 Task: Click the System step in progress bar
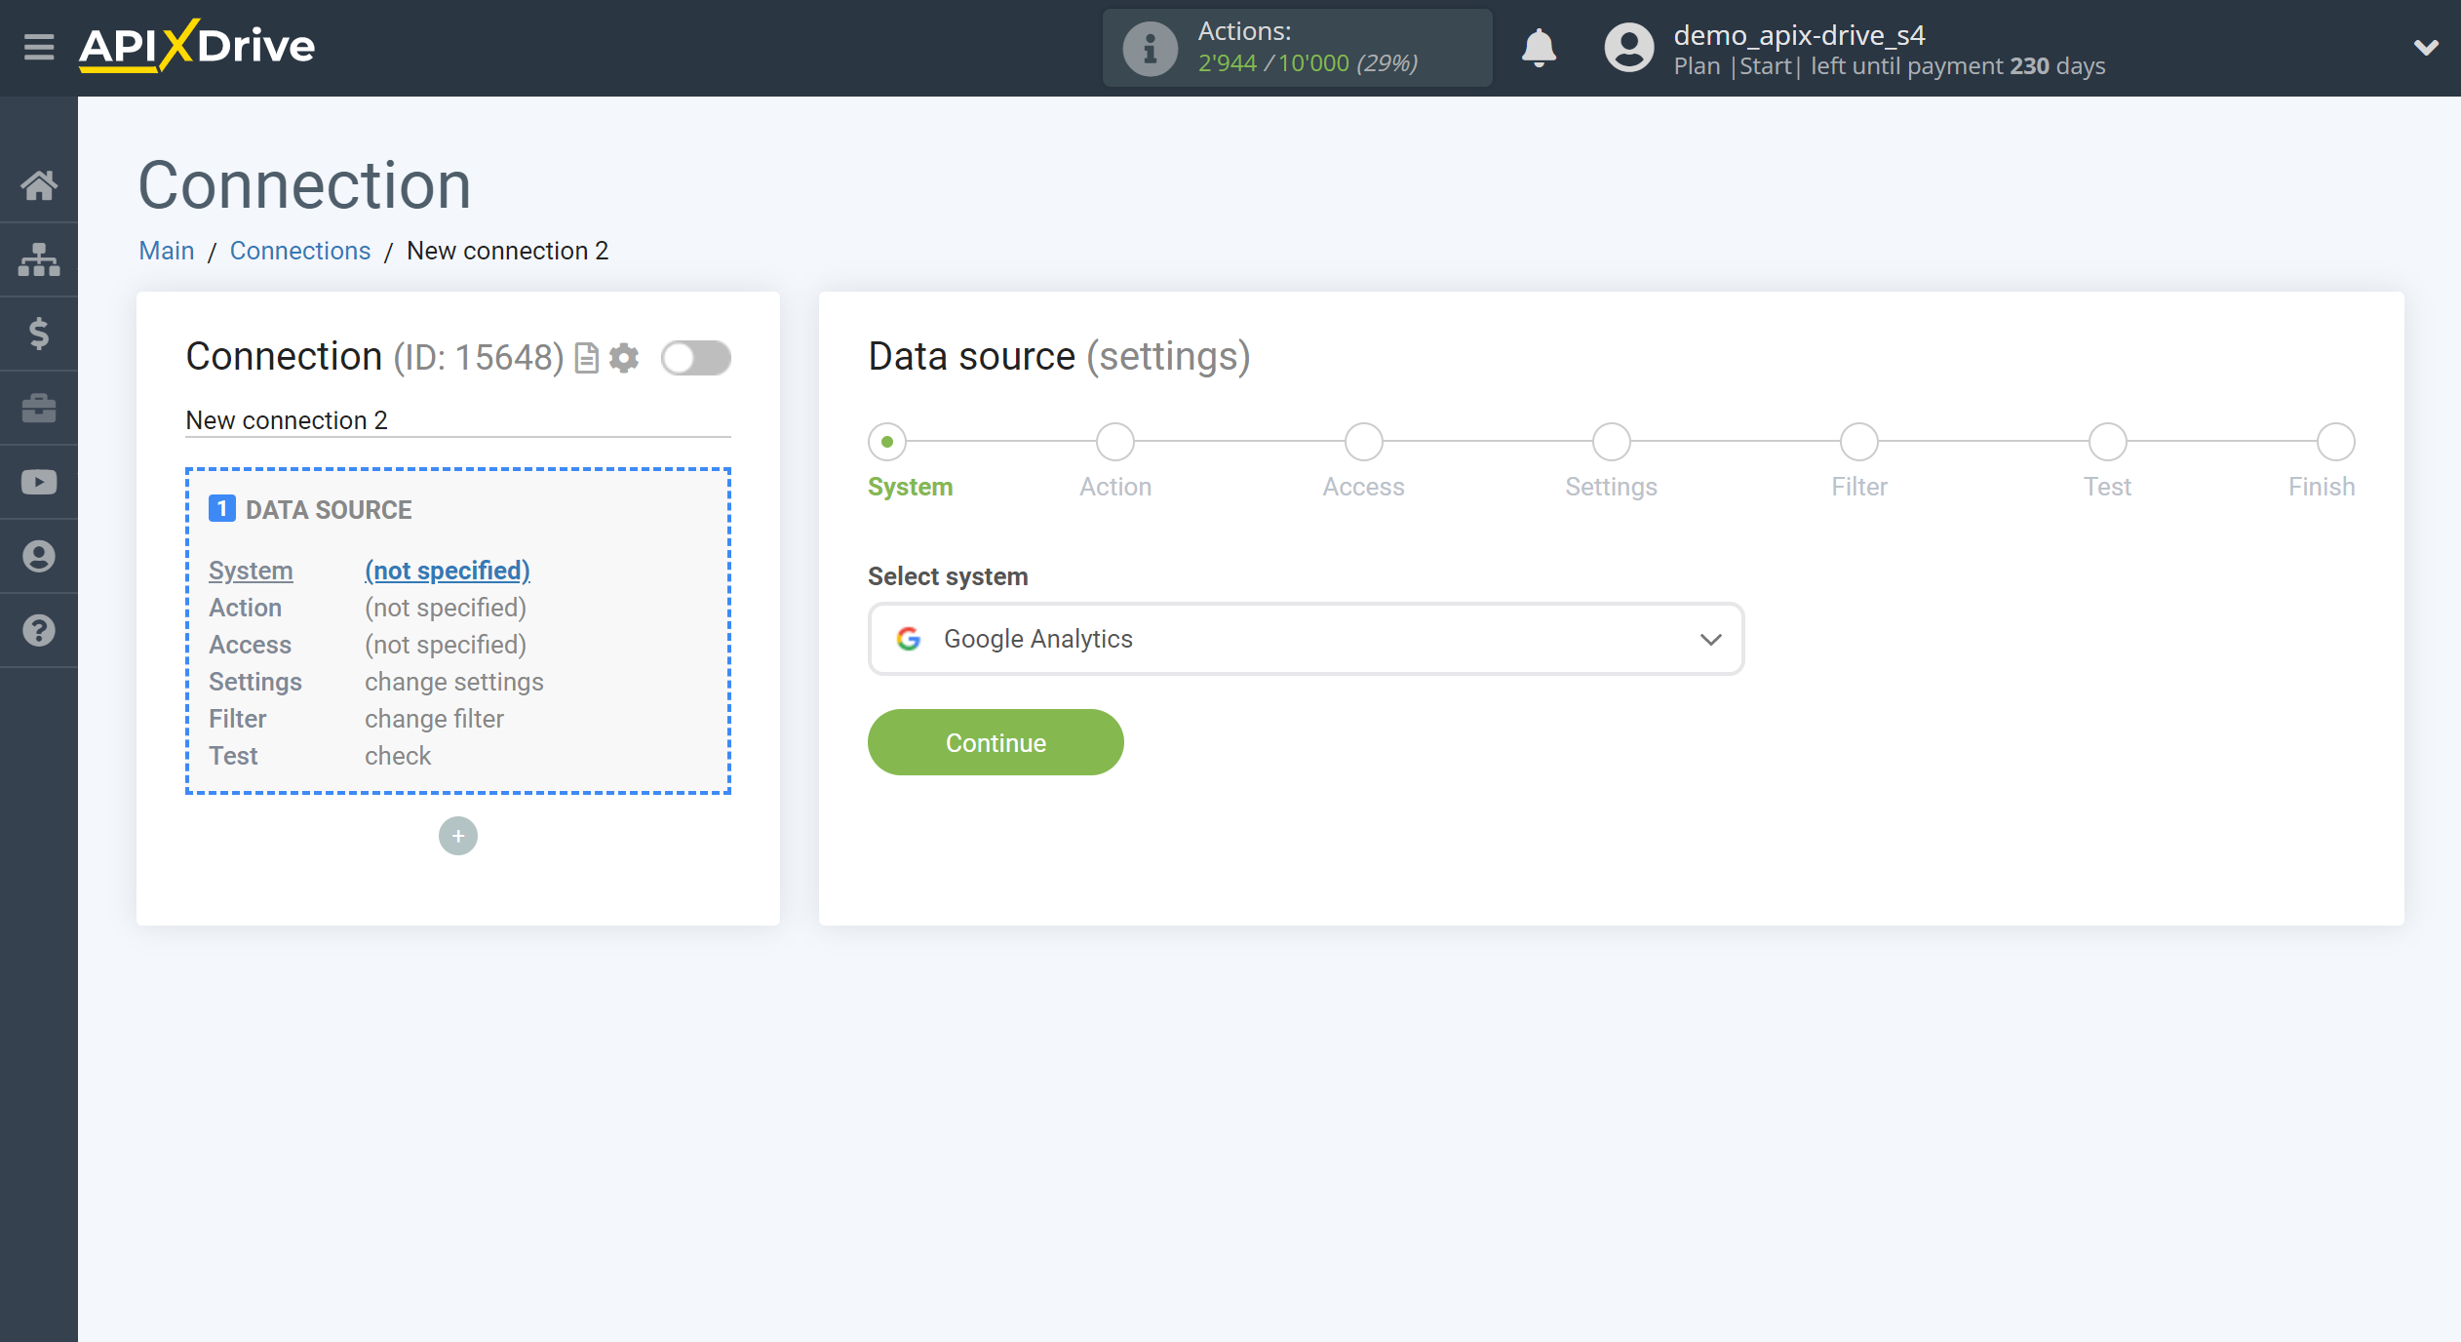coord(888,441)
